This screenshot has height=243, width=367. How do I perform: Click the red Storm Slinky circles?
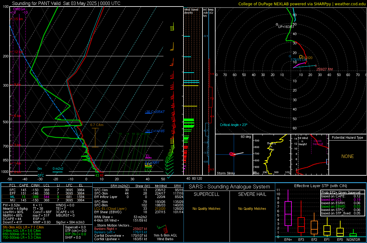[232, 154]
